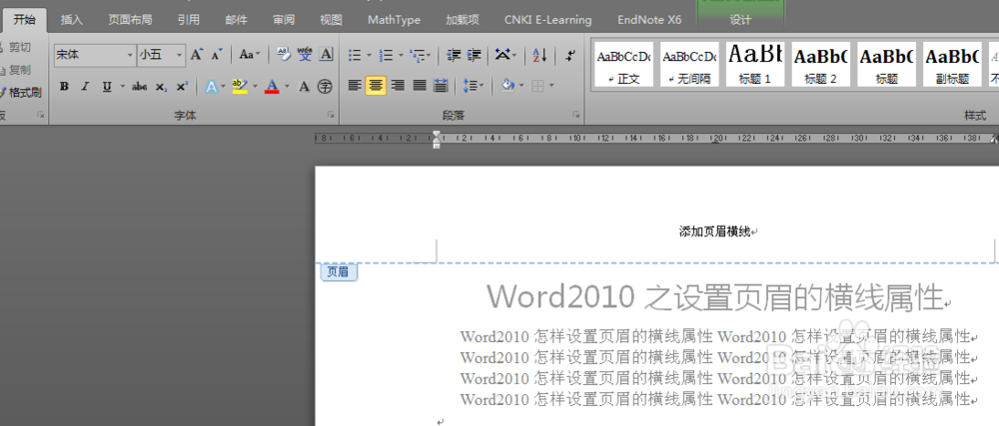Open the Change Case Aa dropdown
The image size is (999, 426).
click(x=250, y=55)
